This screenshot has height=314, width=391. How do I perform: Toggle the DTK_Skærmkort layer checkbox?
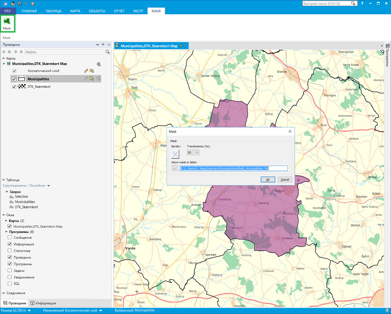coord(14,87)
